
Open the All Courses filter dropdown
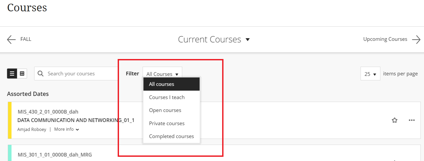coord(162,74)
